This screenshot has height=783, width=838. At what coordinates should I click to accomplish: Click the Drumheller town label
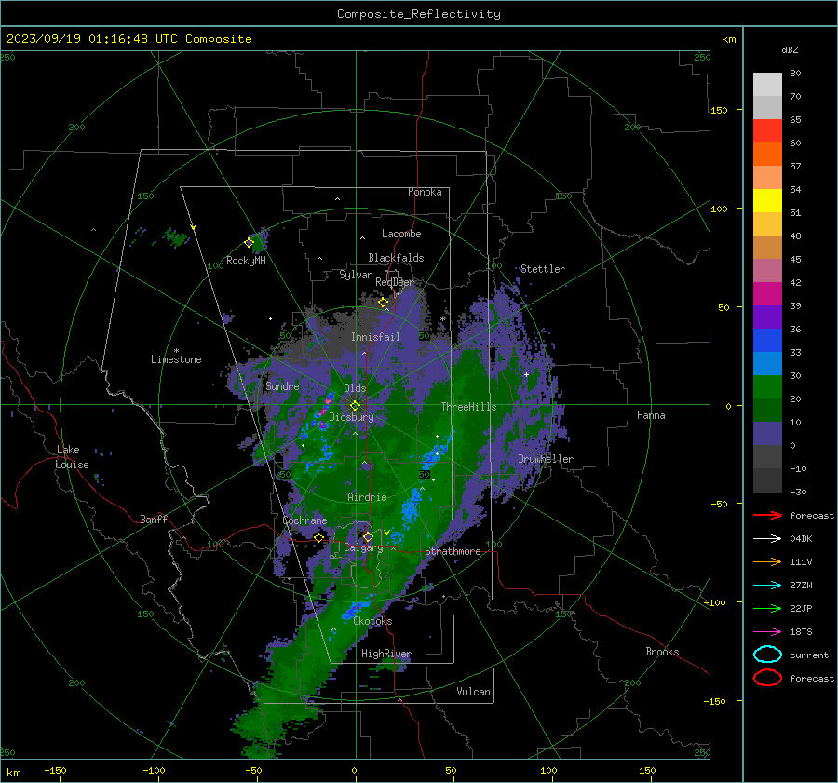[x=546, y=459]
